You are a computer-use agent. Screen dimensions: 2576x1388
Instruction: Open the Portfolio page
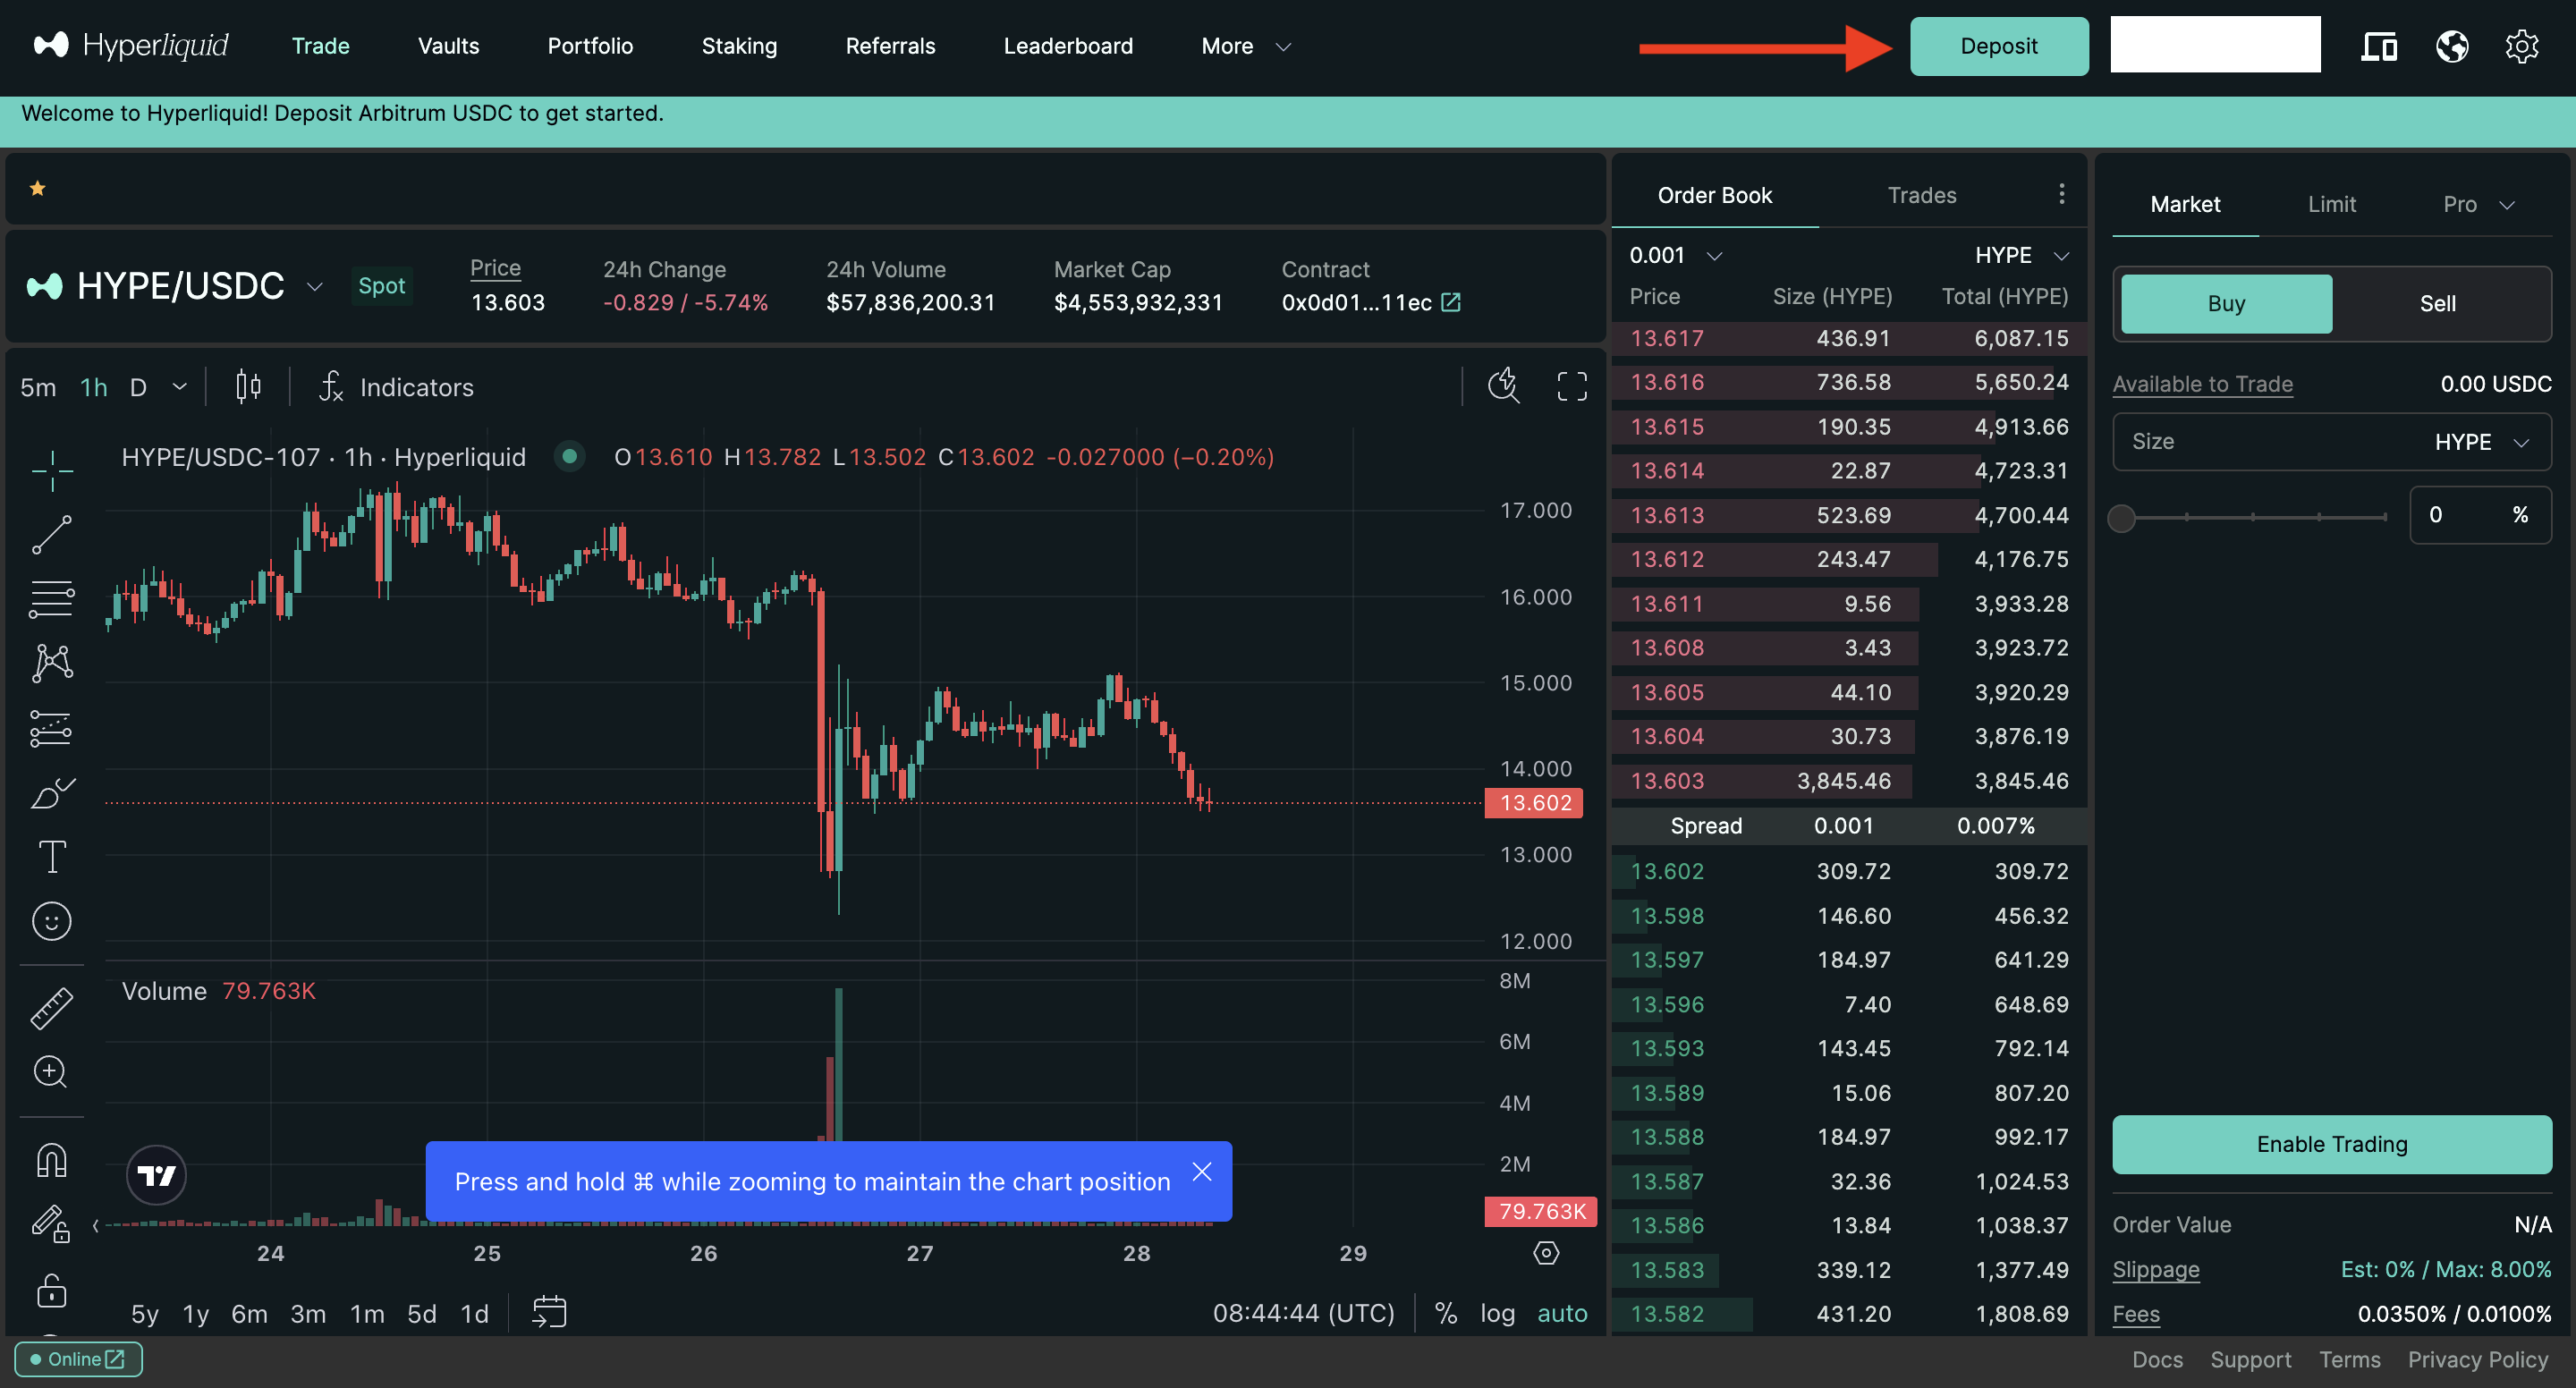[590, 46]
